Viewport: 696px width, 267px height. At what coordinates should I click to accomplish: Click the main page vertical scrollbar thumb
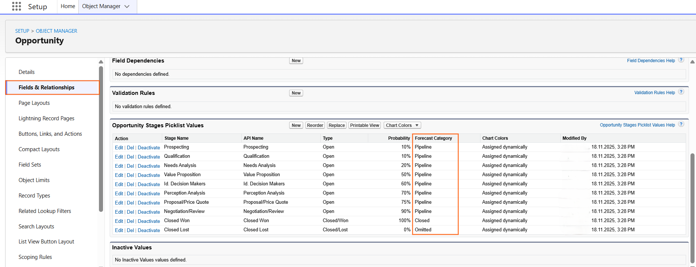tap(692, 208)
